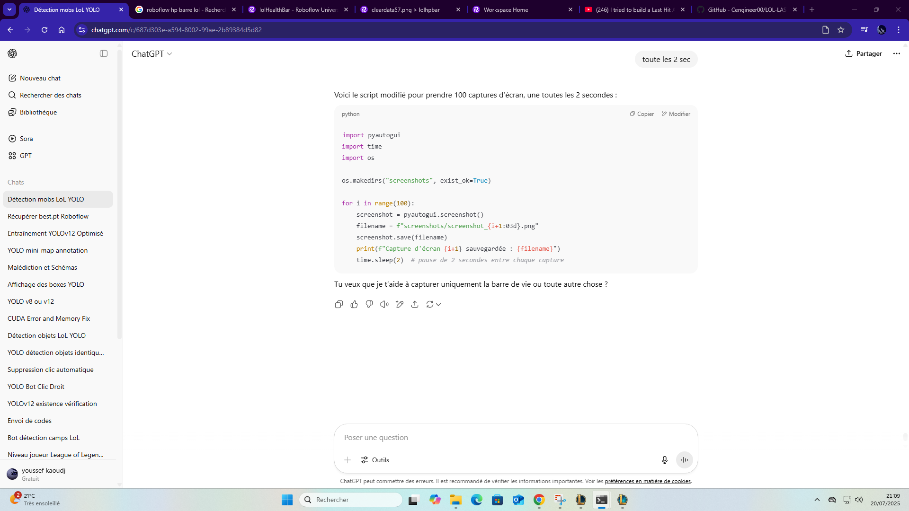Screen dimensions: 909x511
Task: Reload the page
Action: pyautogui.click(x=45, y=30)
